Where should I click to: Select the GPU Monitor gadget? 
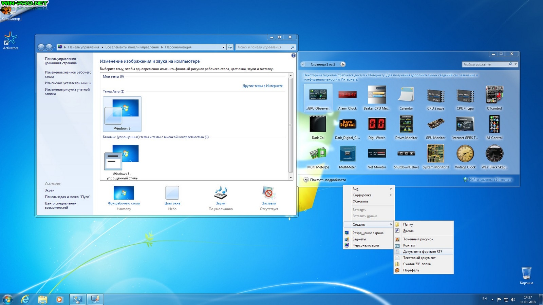click(x=436, y=127)
